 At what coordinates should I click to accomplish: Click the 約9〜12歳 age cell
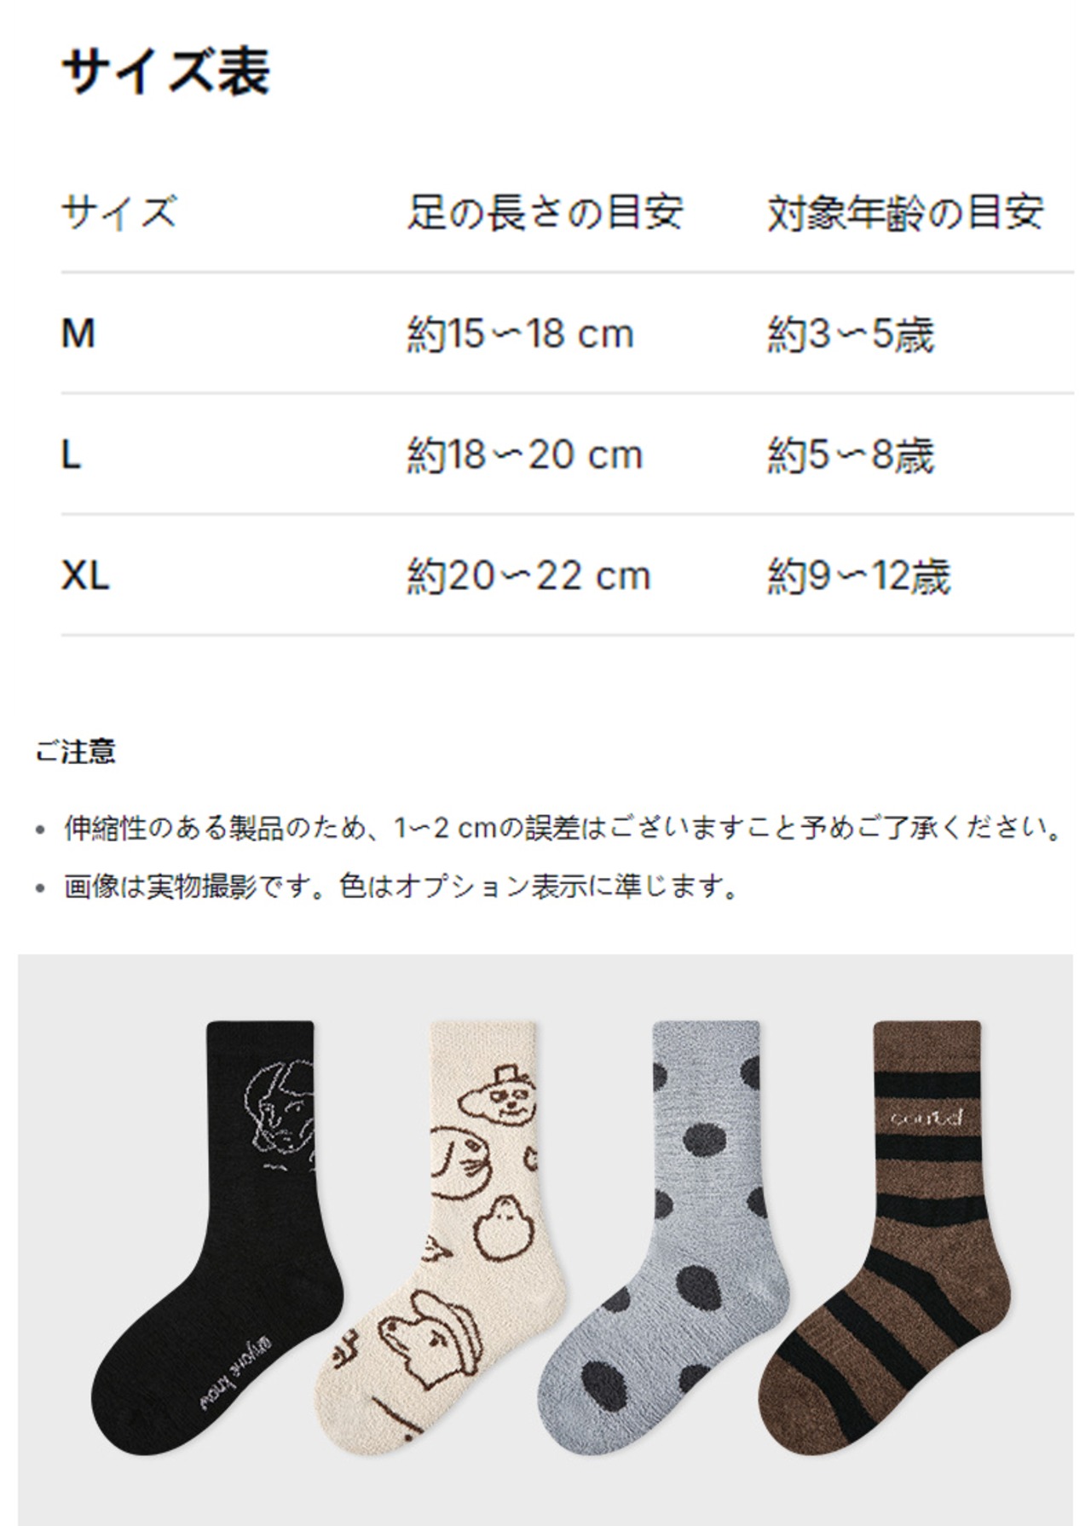858,575
